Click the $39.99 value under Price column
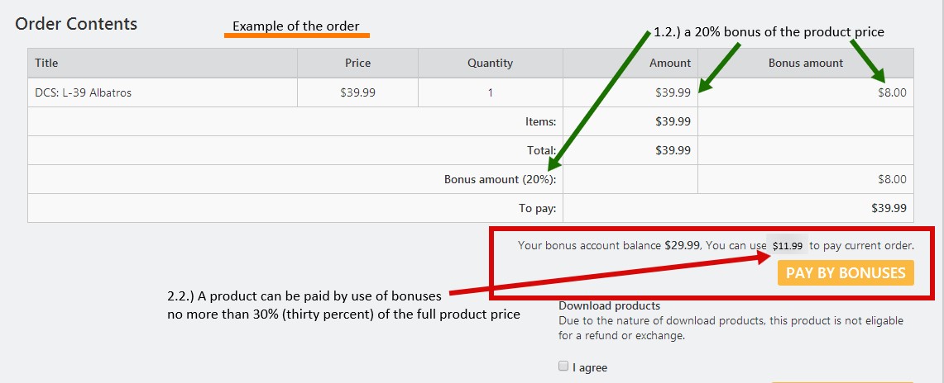The height and width of the screenshot is (383, 944). pos(357,92)
